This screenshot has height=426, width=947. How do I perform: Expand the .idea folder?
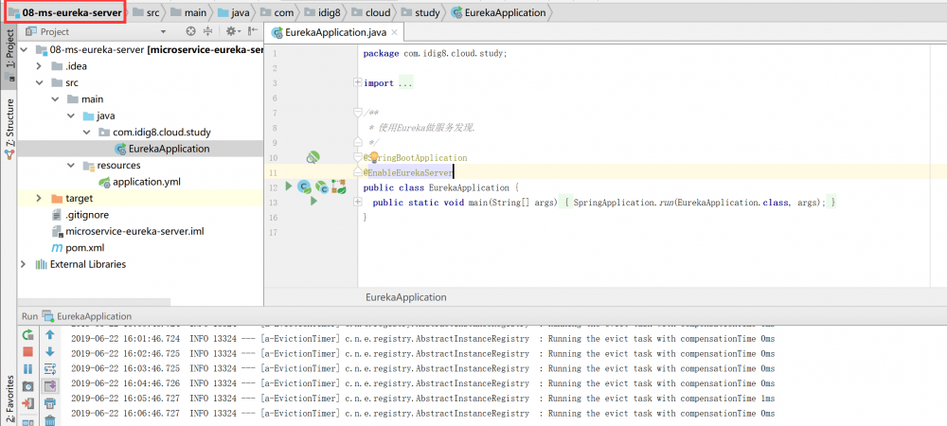click(39, 66)
